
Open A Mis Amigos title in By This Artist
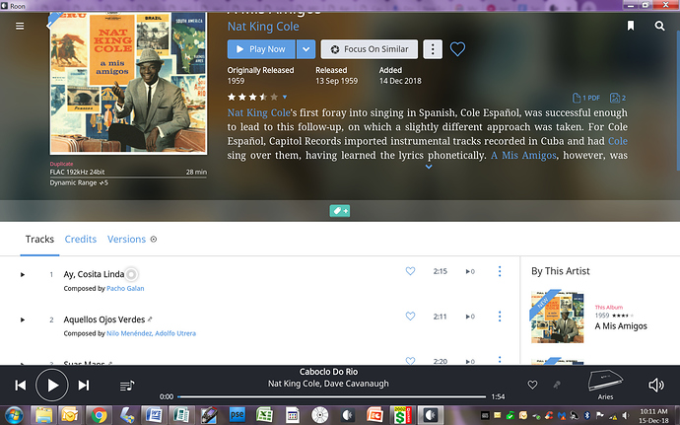pos(621,326)
